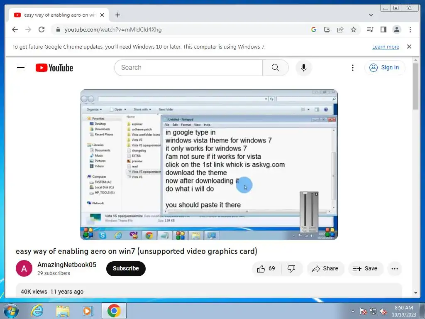425x319 pixels.
Task: Reload the YouTube page
Action: click(x=42, y=29)
